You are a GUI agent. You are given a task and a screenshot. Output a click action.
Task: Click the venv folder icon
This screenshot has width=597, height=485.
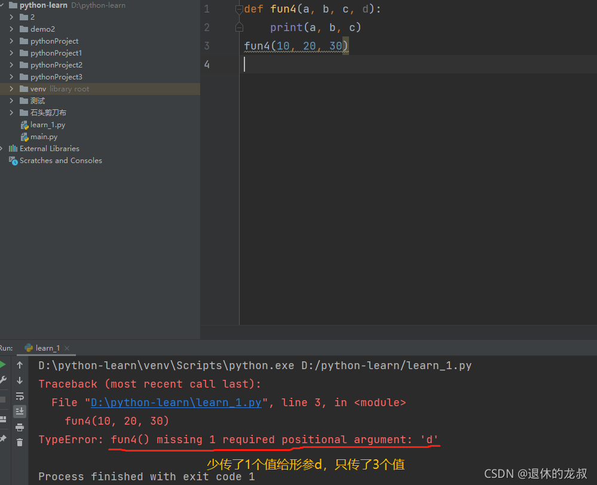point(24,89)
